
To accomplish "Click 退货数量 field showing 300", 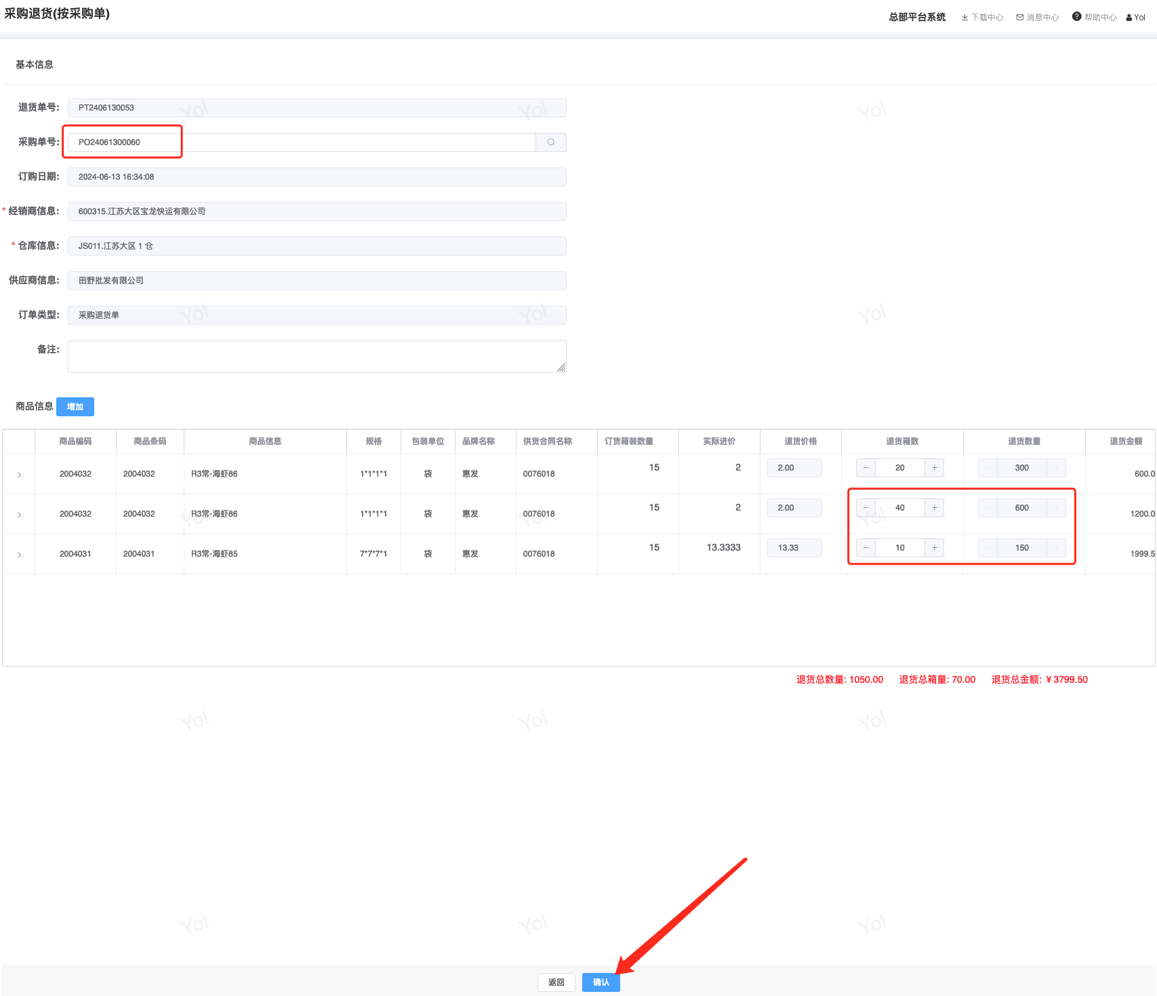I will [1022, 468].
